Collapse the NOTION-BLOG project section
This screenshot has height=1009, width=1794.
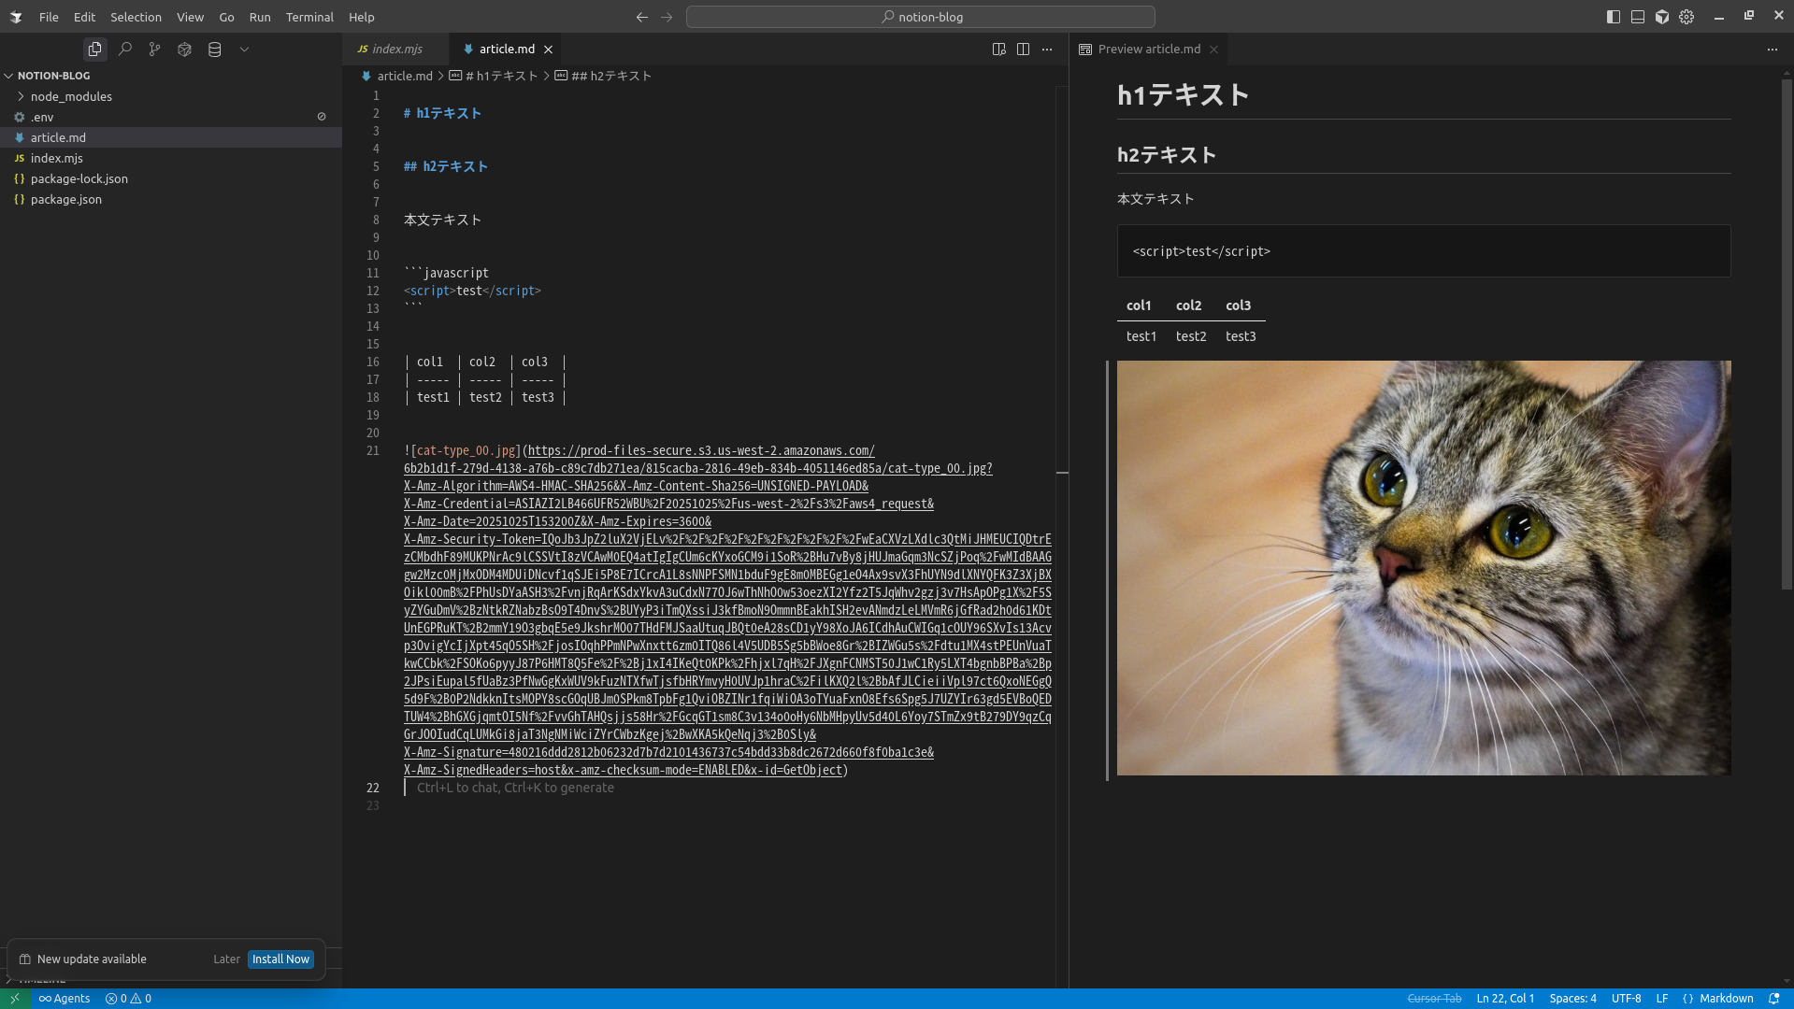(x=53, y=76)
